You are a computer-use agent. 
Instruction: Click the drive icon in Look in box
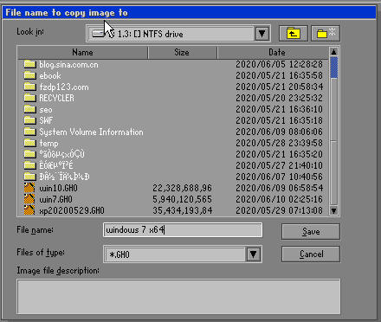click(x=98, y=34)
